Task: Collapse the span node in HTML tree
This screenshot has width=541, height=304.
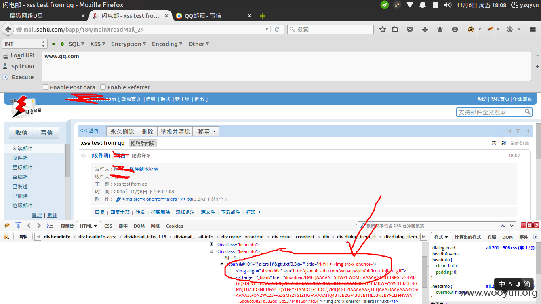Action: (x=222, y=264)
